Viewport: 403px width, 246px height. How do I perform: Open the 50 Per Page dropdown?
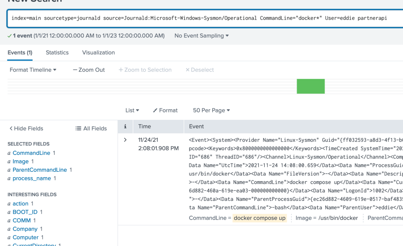pyautogui.click(x=211, y=110)
